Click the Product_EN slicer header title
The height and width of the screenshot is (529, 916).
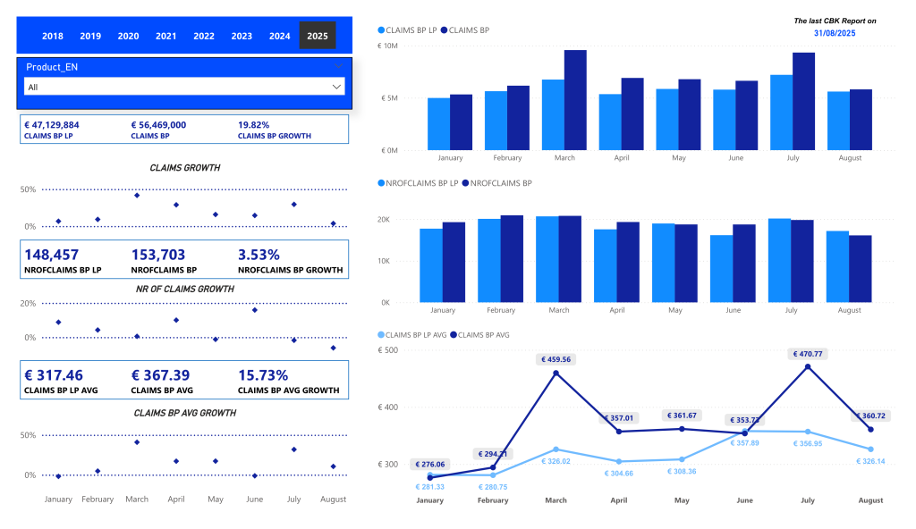[x=52, y=67]
